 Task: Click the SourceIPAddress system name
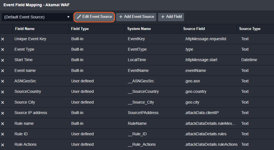[143, 113]
